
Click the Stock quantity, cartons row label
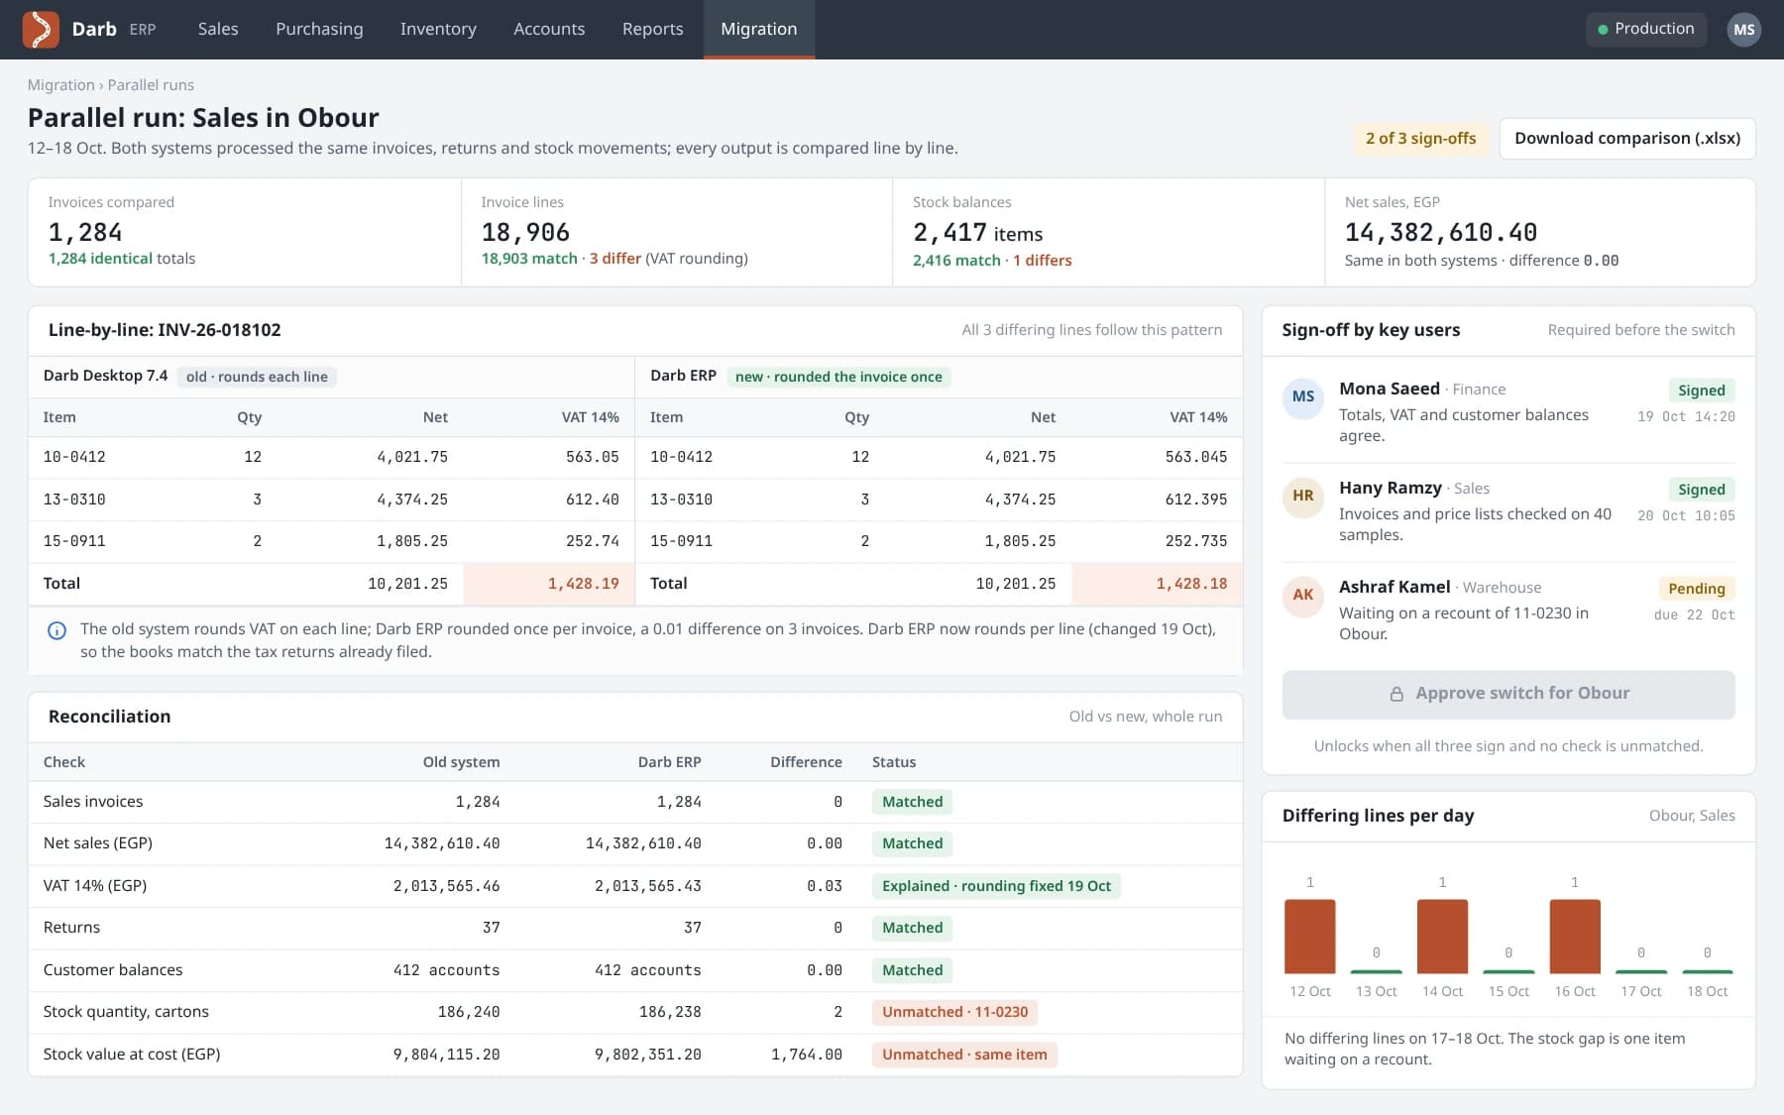tap(126, 1012)
